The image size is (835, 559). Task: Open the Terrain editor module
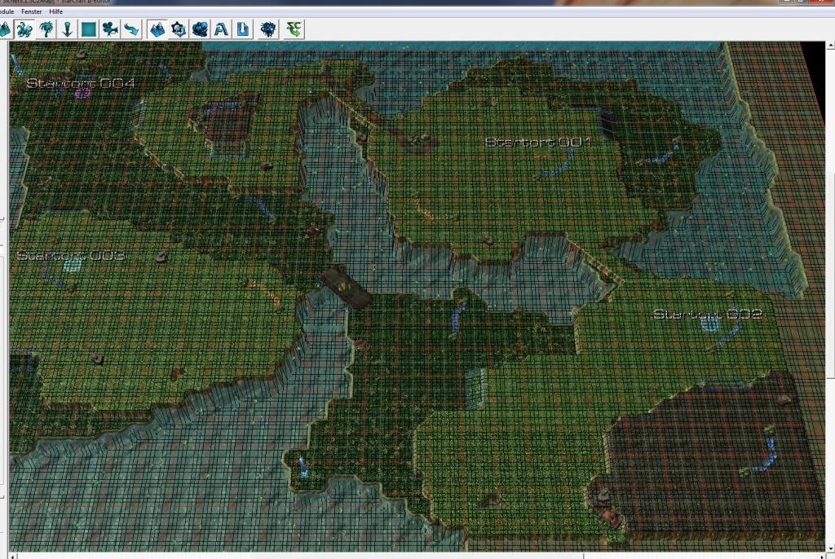click(x=157, y=30)
